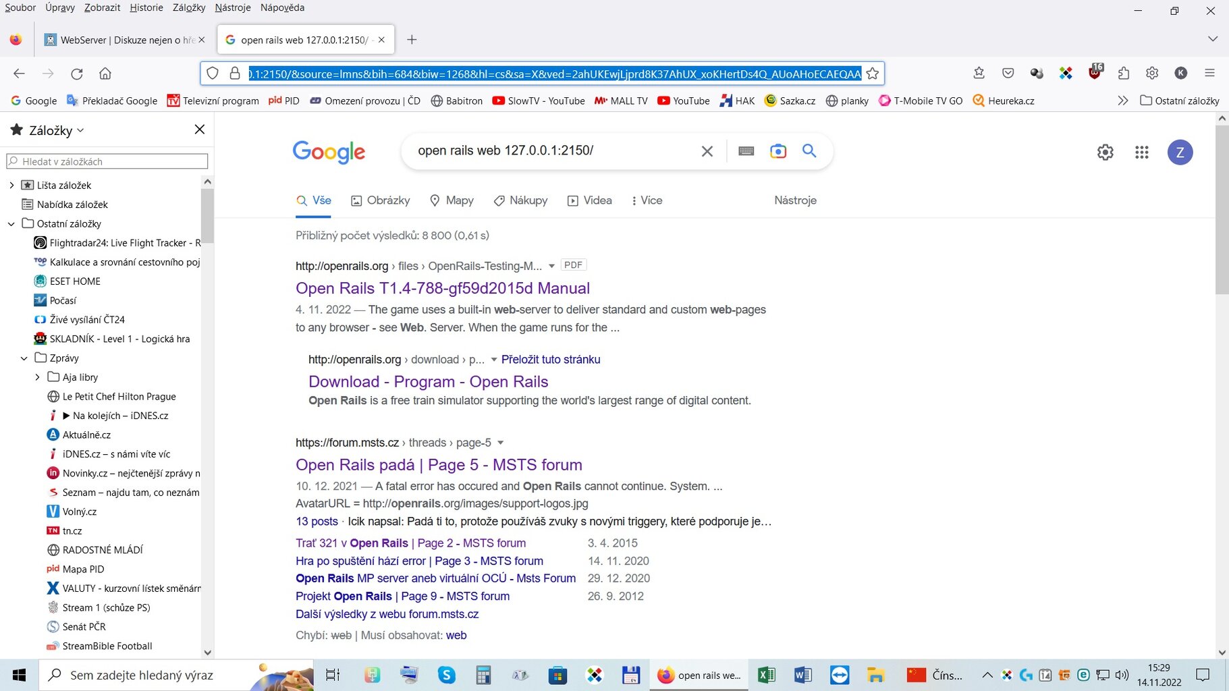This screenshot has width=1229, height=691.
Task: Open the Open Rails T1.4 Manual result
Action: (443, 288)
